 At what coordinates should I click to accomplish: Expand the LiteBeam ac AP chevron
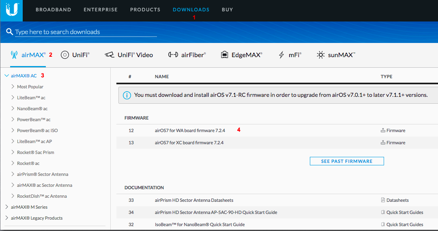13,141
